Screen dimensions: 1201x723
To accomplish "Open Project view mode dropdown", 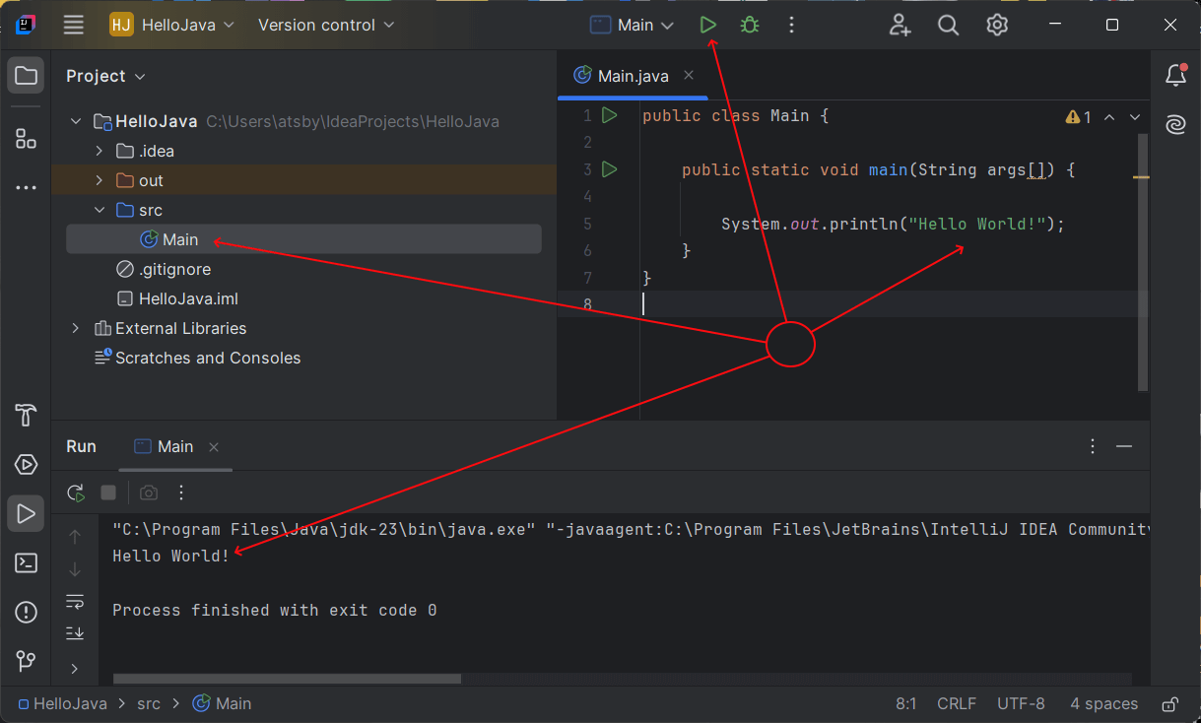I will point(105,76).
